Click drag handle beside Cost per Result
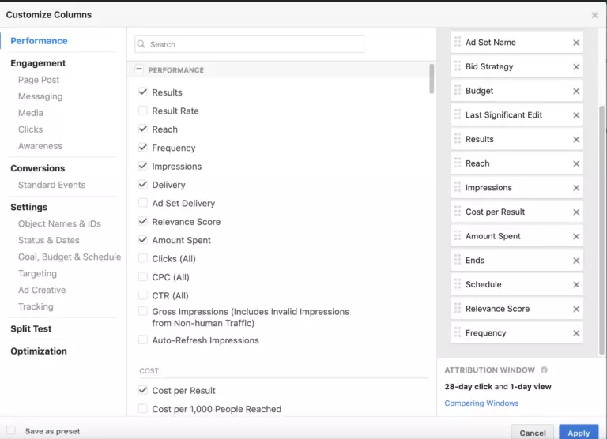The image size is (607, 439). coord(458,212)
